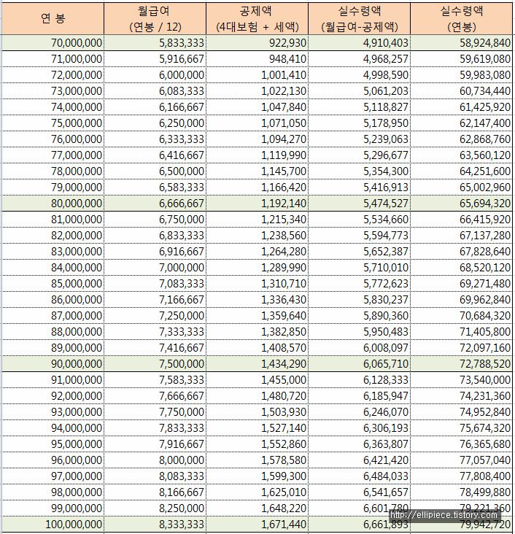Select salary cell 74,000,000
Screen dimensions: 515x534
click(53, 107)
